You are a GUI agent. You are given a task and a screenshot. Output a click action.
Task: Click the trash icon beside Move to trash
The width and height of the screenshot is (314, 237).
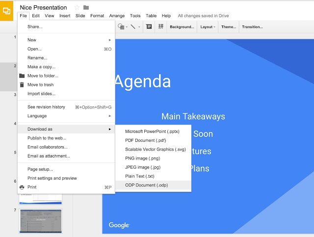(22, 85)
